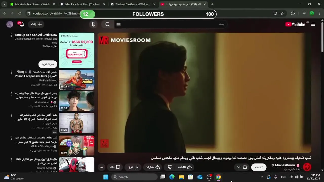Open the YouTube hamburger guide menu
This screenshot has height=182, width=324.
point(313,24)
